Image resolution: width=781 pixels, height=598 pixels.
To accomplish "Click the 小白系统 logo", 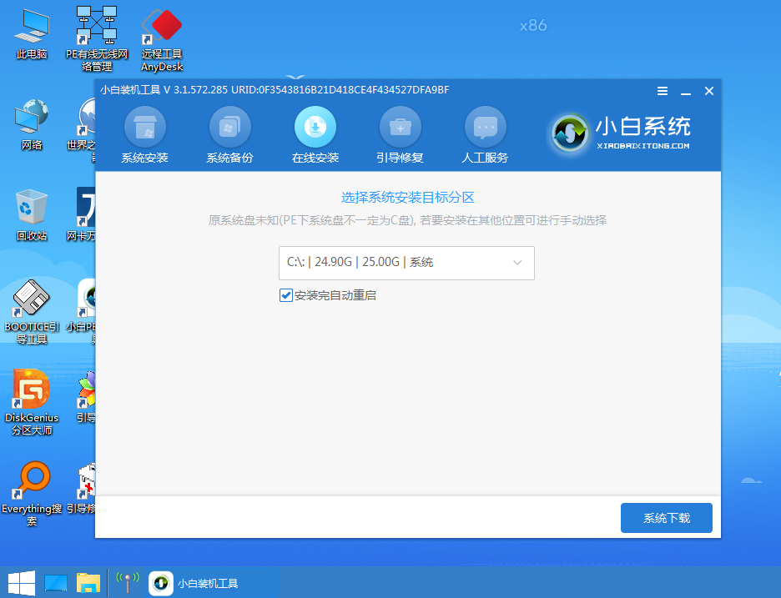I will point(621,133).
